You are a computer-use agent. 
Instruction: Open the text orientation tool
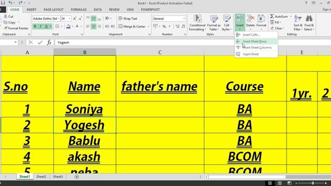pos(108,19)
